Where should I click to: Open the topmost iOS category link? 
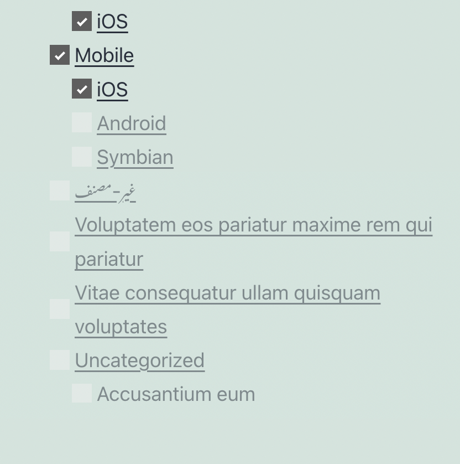point(112,22)
